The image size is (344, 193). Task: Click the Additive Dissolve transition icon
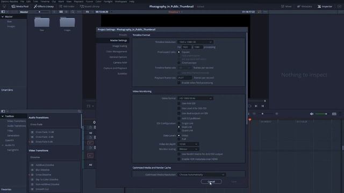click(32, 165)
